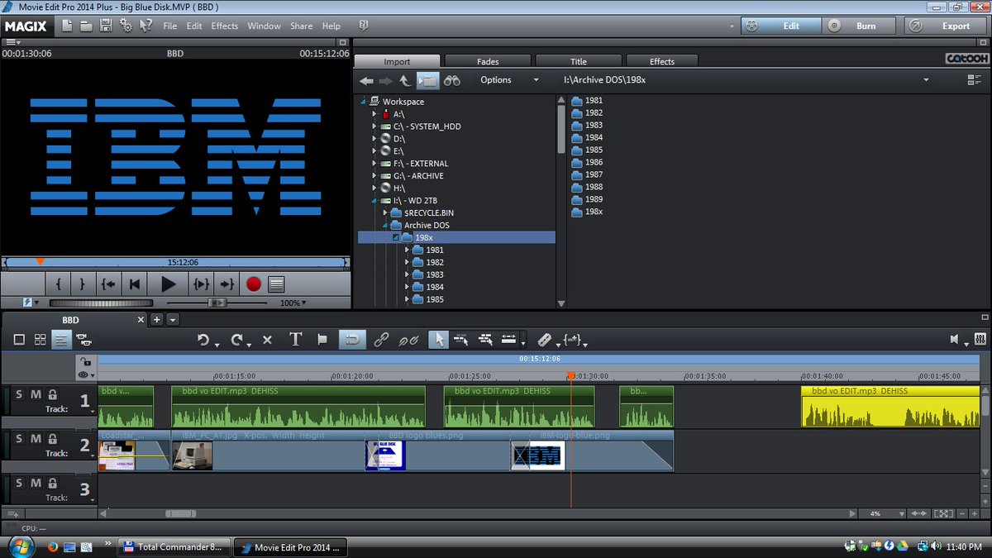This screenshot has height=558, width=992.
Task: Set range out-point with the right brace button
Action: [x=83, y=284]
